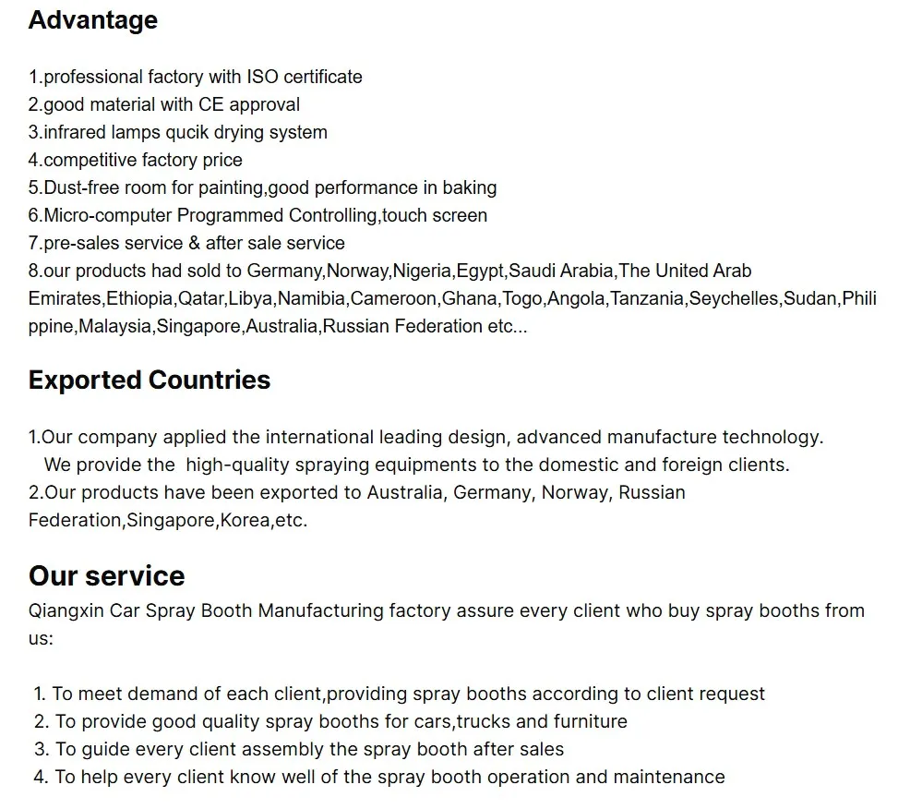Click the line listing Germany, Norway, Nigeria
Screen dimensions: 922x809
point(390,271)
